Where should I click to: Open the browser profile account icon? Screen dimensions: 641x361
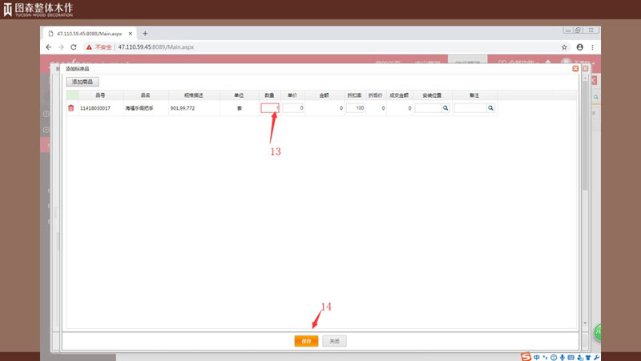point(579,47)
